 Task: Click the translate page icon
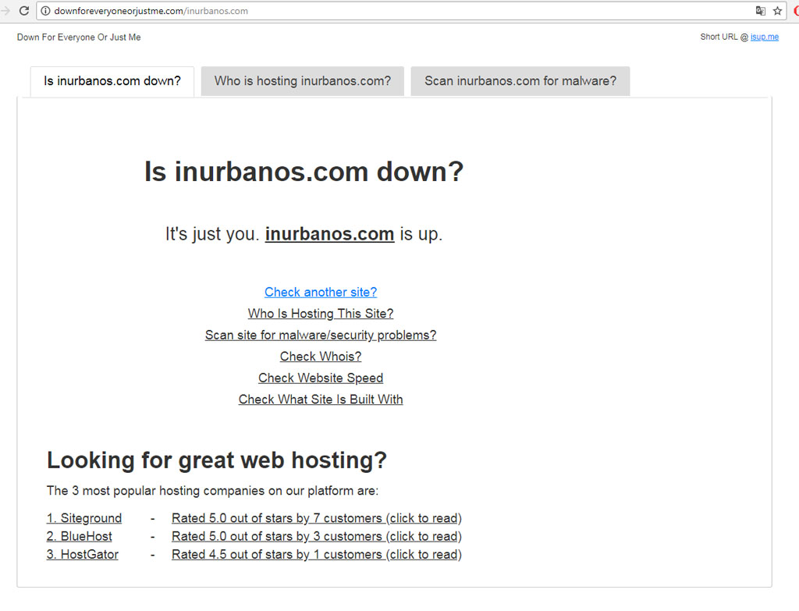click(x=760, y=11)
